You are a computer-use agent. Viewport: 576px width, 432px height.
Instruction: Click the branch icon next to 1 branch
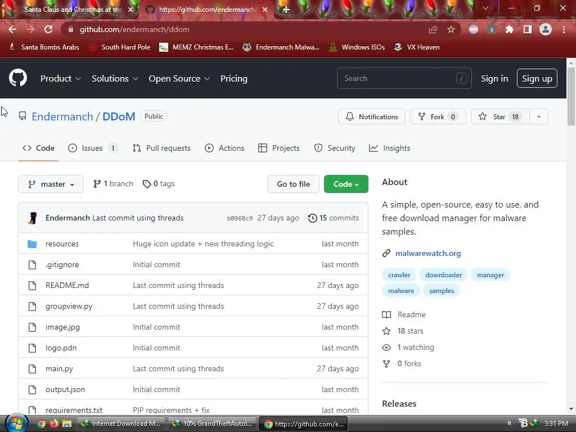(97, 184)
